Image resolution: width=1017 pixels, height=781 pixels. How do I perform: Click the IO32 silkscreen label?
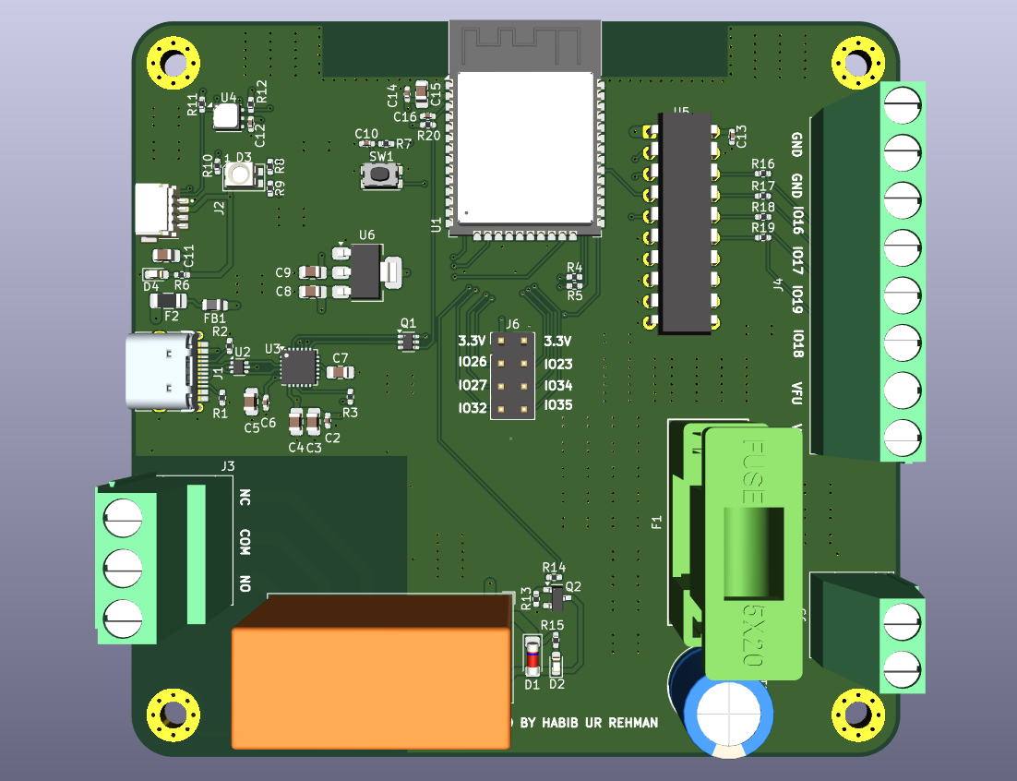tap(473, 408)
